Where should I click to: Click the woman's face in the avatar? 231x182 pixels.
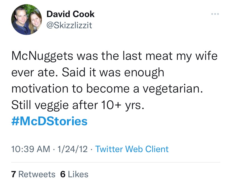click(x=33, y=20)
